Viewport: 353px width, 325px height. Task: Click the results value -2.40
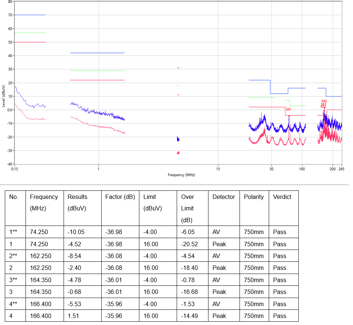pyautogui.click(x=75, y=268)
